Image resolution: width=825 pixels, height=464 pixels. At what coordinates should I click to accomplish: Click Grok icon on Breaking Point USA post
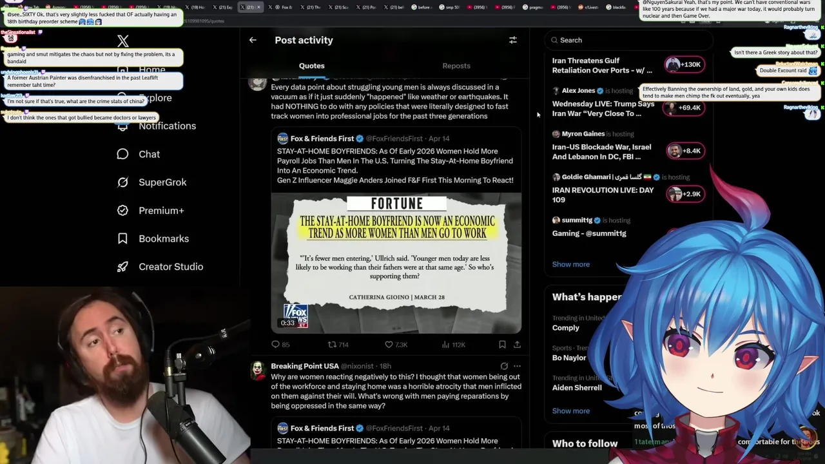pyautogui.click(x=504, y=366)
